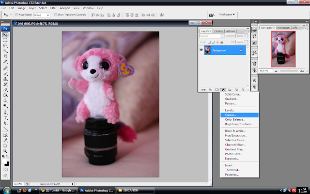310x194 pixels.
Task: Enable Show Transform Controls checkbox
Action: [x=56, y=15]
